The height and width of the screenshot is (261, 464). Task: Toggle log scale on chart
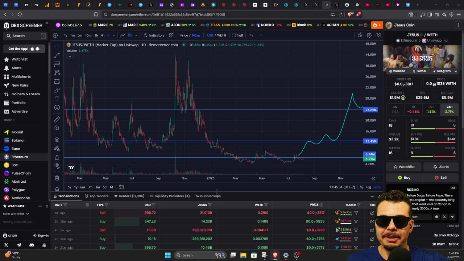point(369,187)
